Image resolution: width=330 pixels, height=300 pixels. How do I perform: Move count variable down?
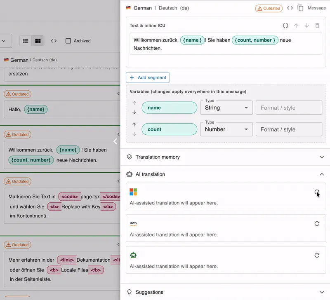(134, 134)
